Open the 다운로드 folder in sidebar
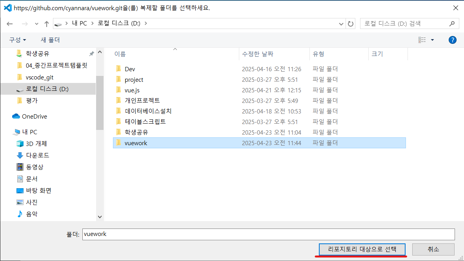Image resolution: width=464 pixels, height=261 pixels. coord(37,155)
